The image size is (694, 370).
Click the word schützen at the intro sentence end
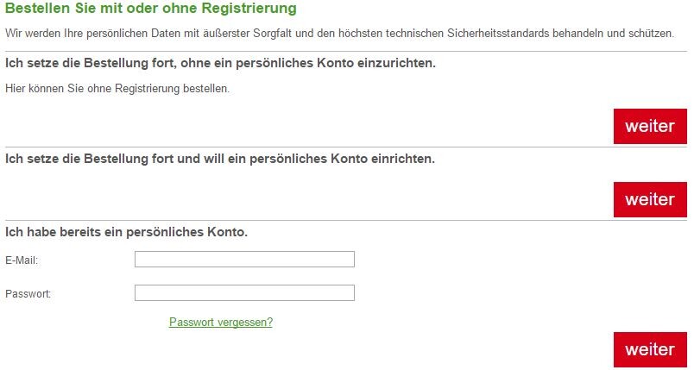point(651,33)
